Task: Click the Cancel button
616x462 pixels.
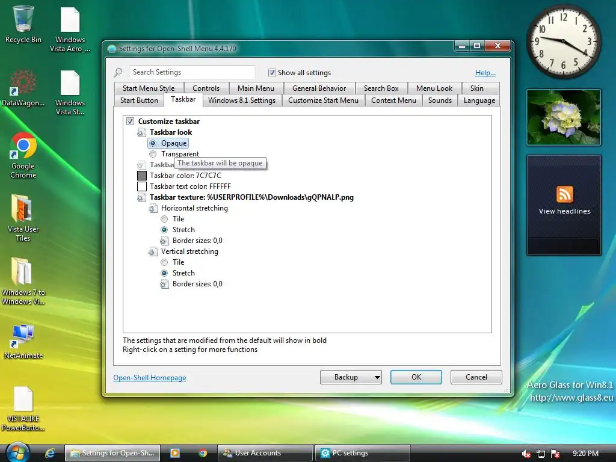Action: (476, 377)
